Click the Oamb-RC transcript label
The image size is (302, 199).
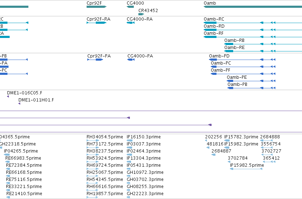[214, 19]
